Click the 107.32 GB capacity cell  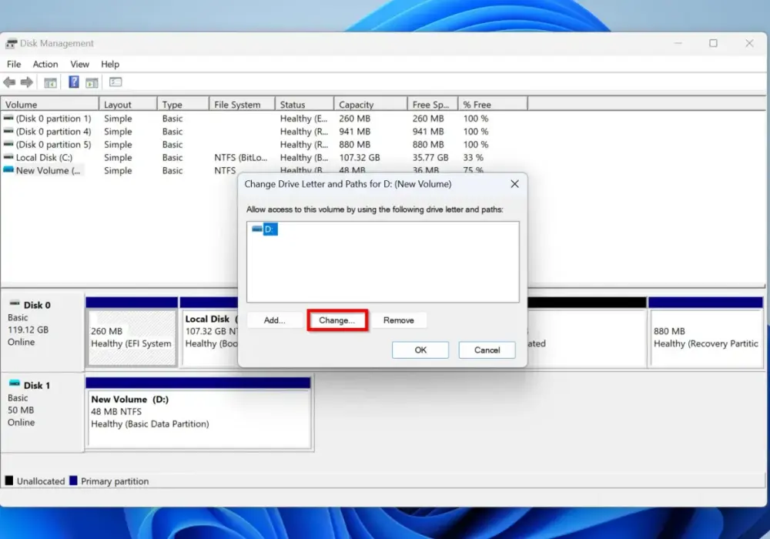[359, 158]
